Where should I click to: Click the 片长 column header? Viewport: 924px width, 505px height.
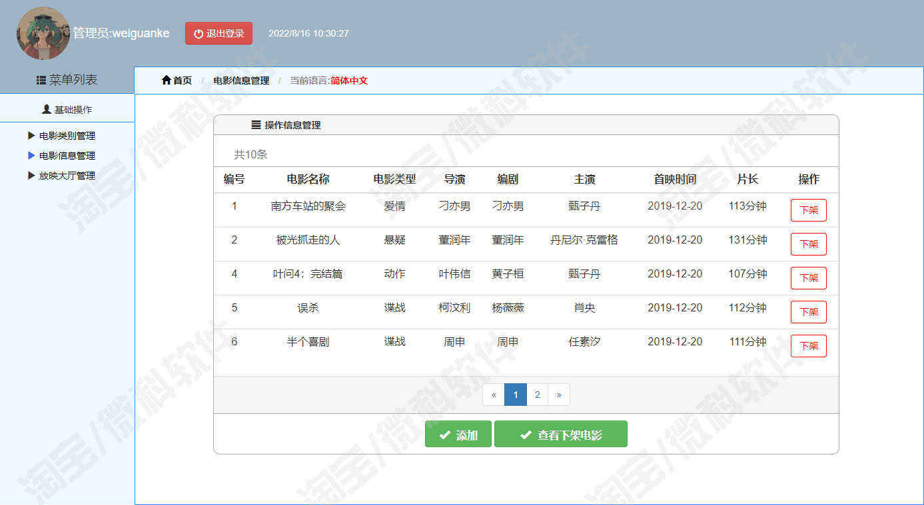747,179
